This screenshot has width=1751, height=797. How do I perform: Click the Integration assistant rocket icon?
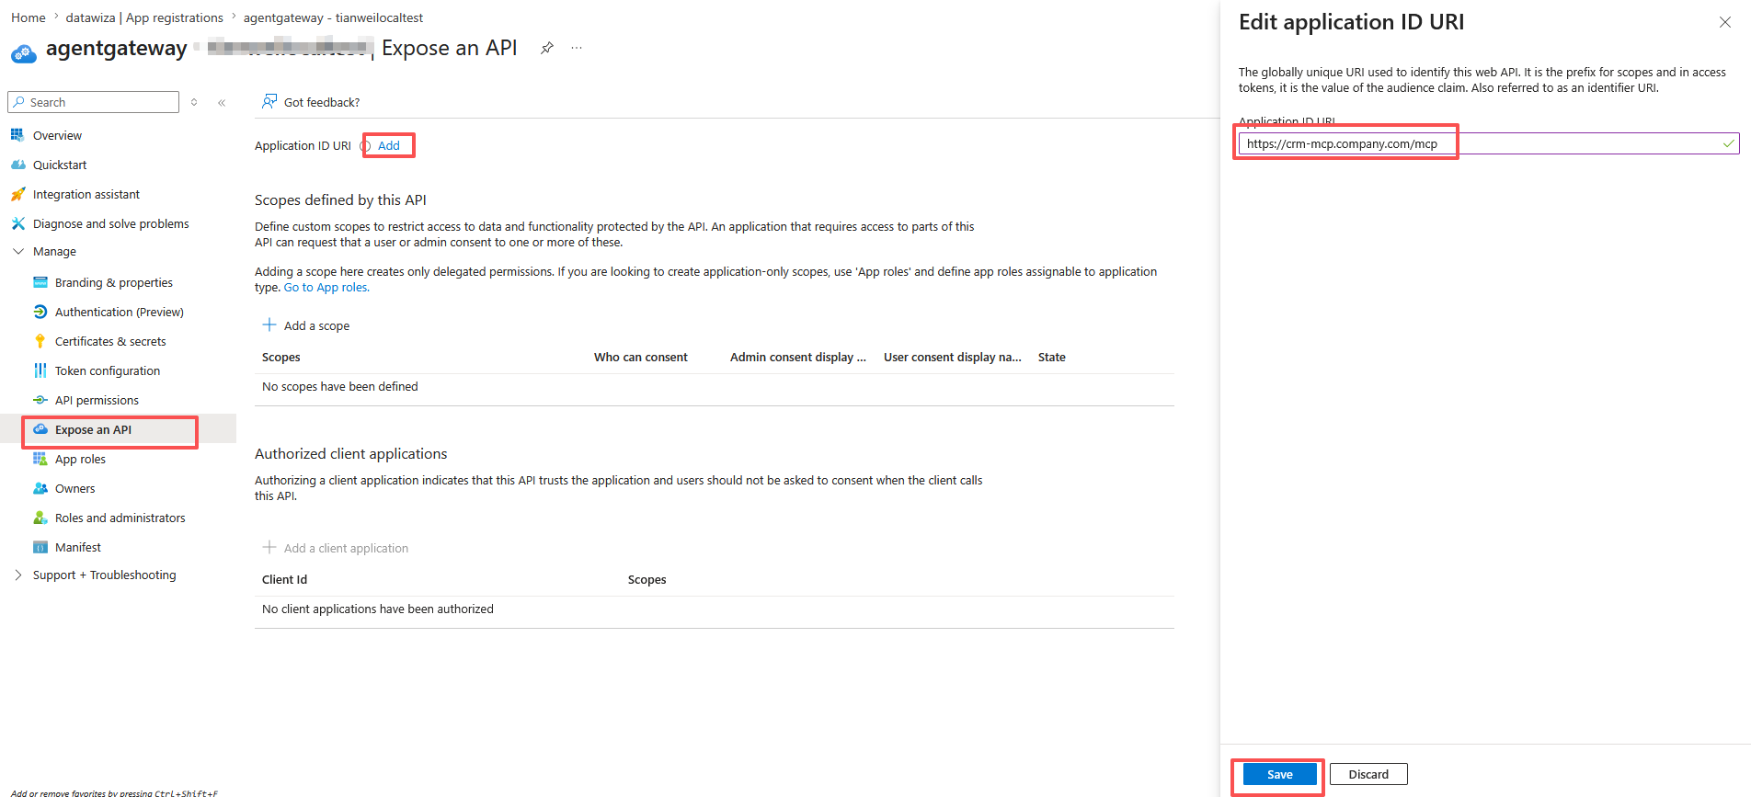[x=17, y=194]
